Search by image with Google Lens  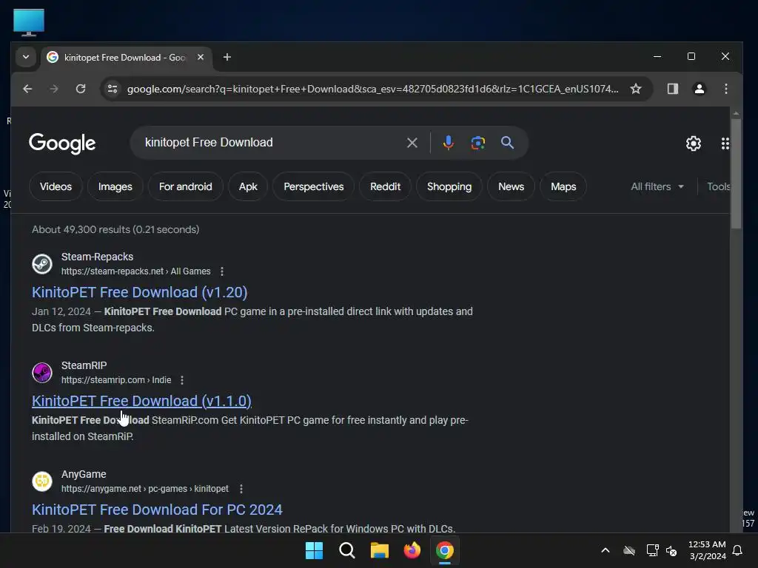(x=477, y=143)
